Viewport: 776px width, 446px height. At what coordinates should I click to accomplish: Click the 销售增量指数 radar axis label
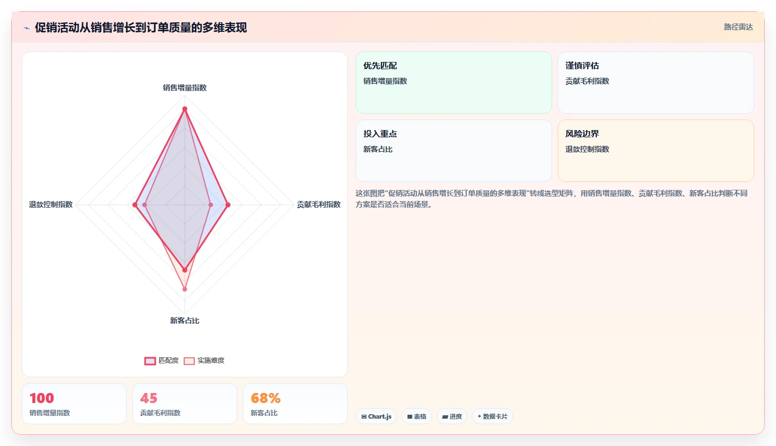(185, 88)
